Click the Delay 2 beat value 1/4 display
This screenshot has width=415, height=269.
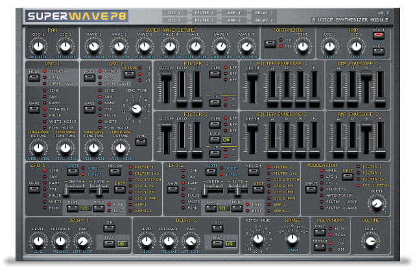[x=229, y=244]
